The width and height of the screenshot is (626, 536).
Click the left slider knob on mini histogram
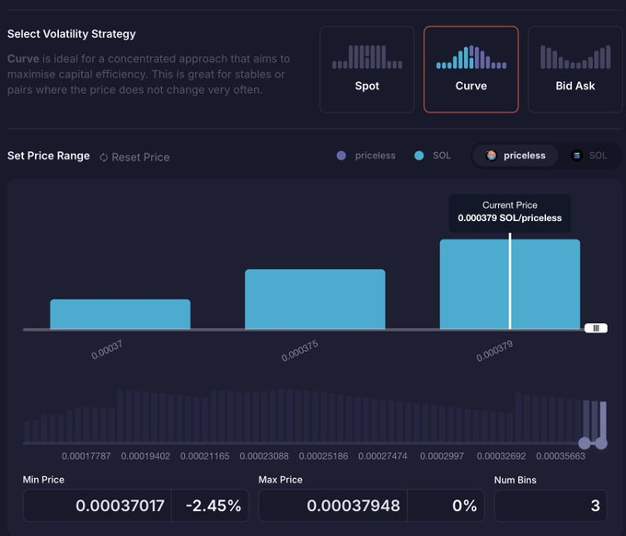tap(585, 443)
